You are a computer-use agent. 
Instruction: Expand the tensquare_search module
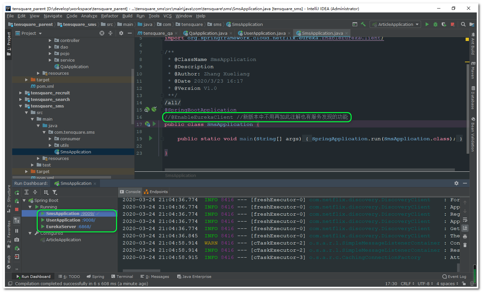(x=21, y=99)
